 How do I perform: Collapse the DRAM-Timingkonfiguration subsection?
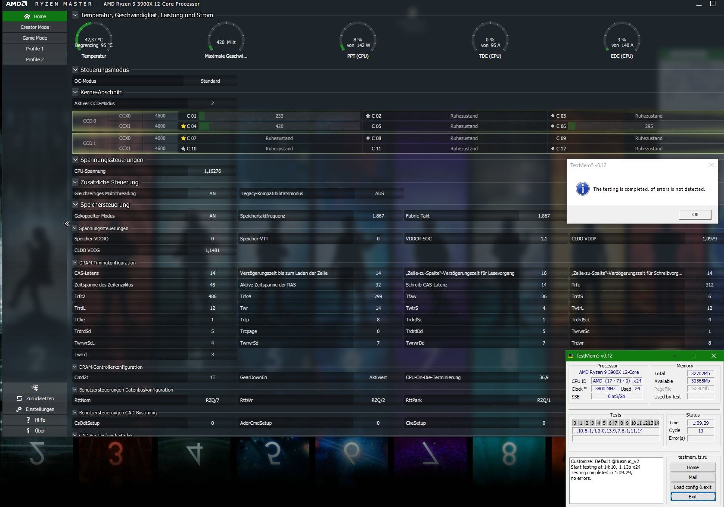[x=75, y=263]
